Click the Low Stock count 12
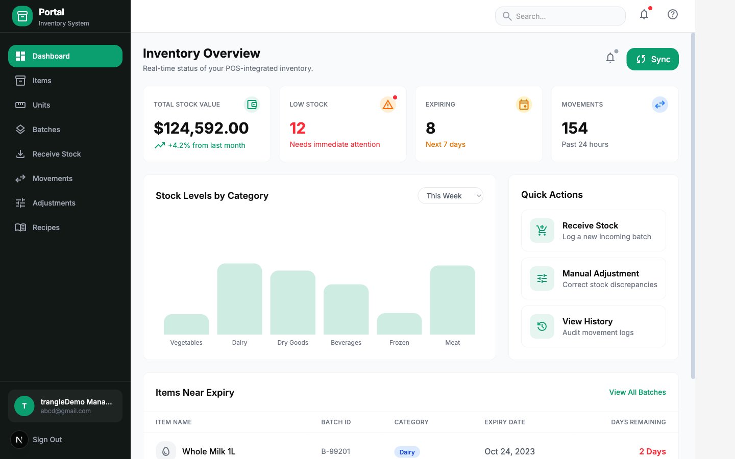The image size is (735, 459). pyautogui.click(x=298, y=128)
